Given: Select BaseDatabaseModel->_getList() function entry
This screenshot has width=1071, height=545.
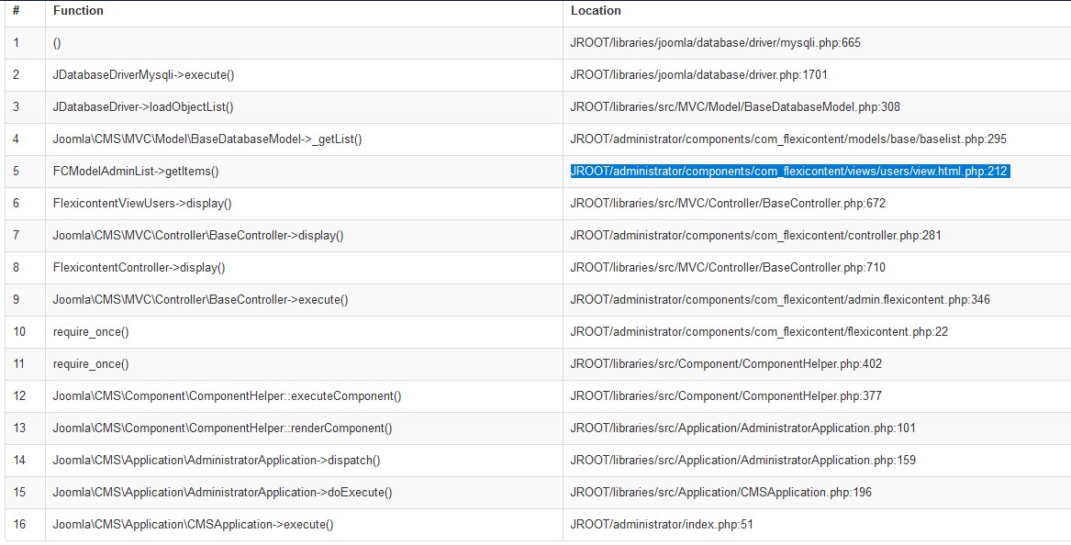Looking at the screenshot, I should click(207, 139).
